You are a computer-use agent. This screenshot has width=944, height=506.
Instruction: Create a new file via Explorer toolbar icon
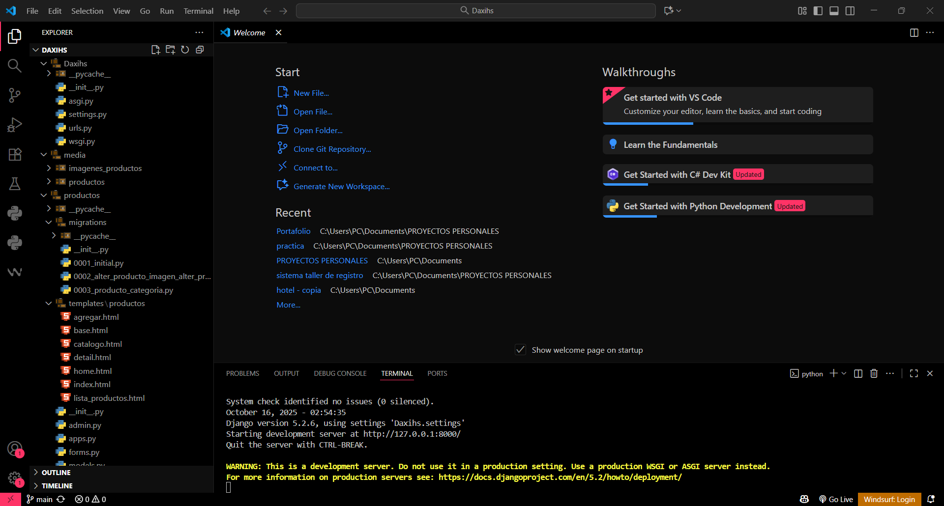pos(155,50)
